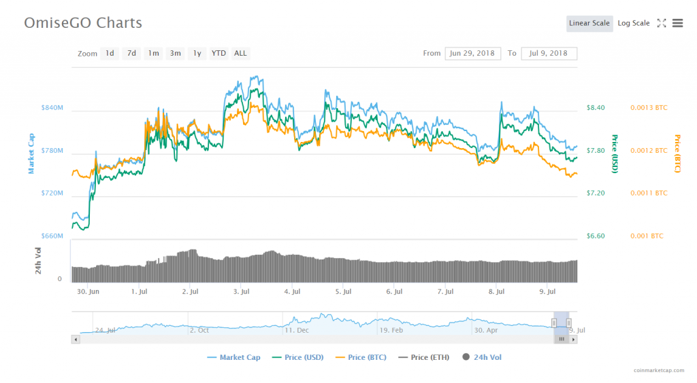Screen dimensions: 697x383
Task: Toggle Price (USD) series in legend
Action: coord(298,357)
